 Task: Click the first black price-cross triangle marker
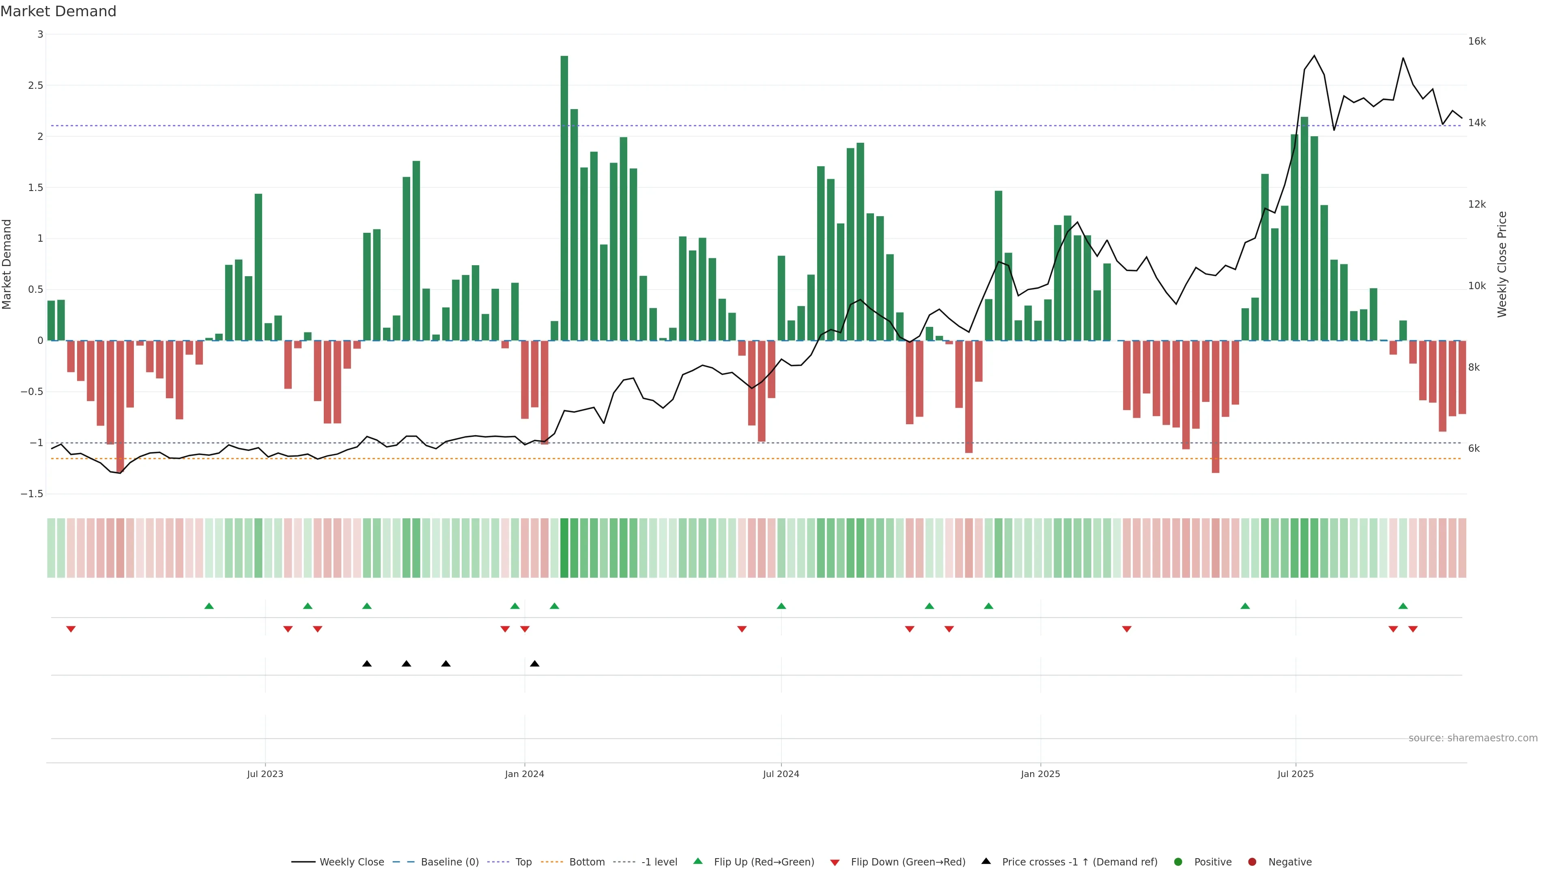[x=366, y=664]
